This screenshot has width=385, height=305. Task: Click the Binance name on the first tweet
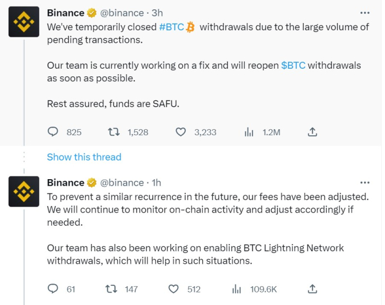tap(65, 13)
